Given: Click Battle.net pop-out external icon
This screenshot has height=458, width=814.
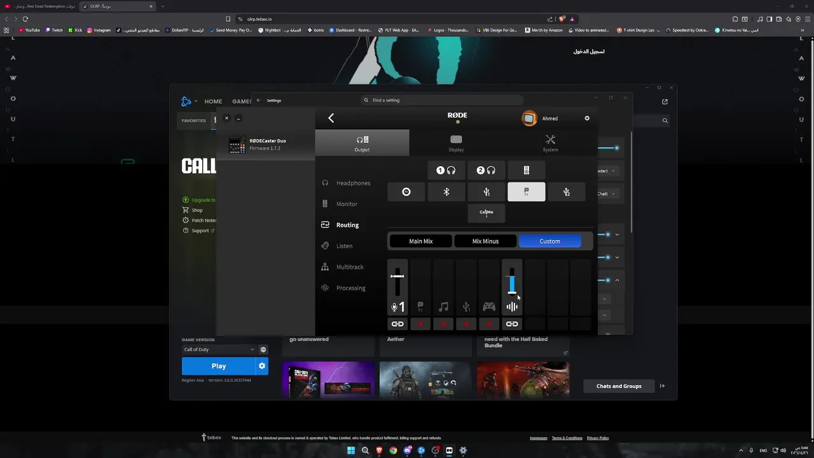Looking at the screenshot, I should 665,102.
